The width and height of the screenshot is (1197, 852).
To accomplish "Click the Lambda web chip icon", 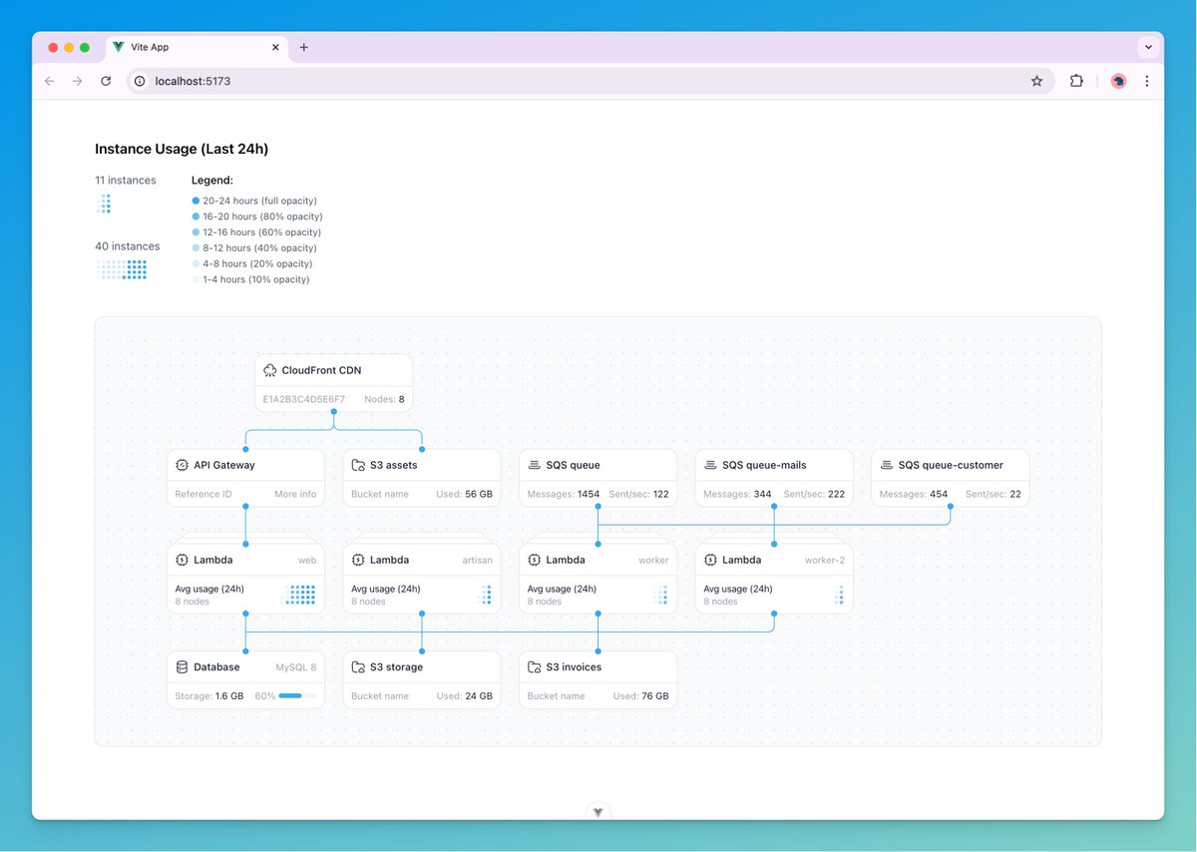I will pos(182,560).
